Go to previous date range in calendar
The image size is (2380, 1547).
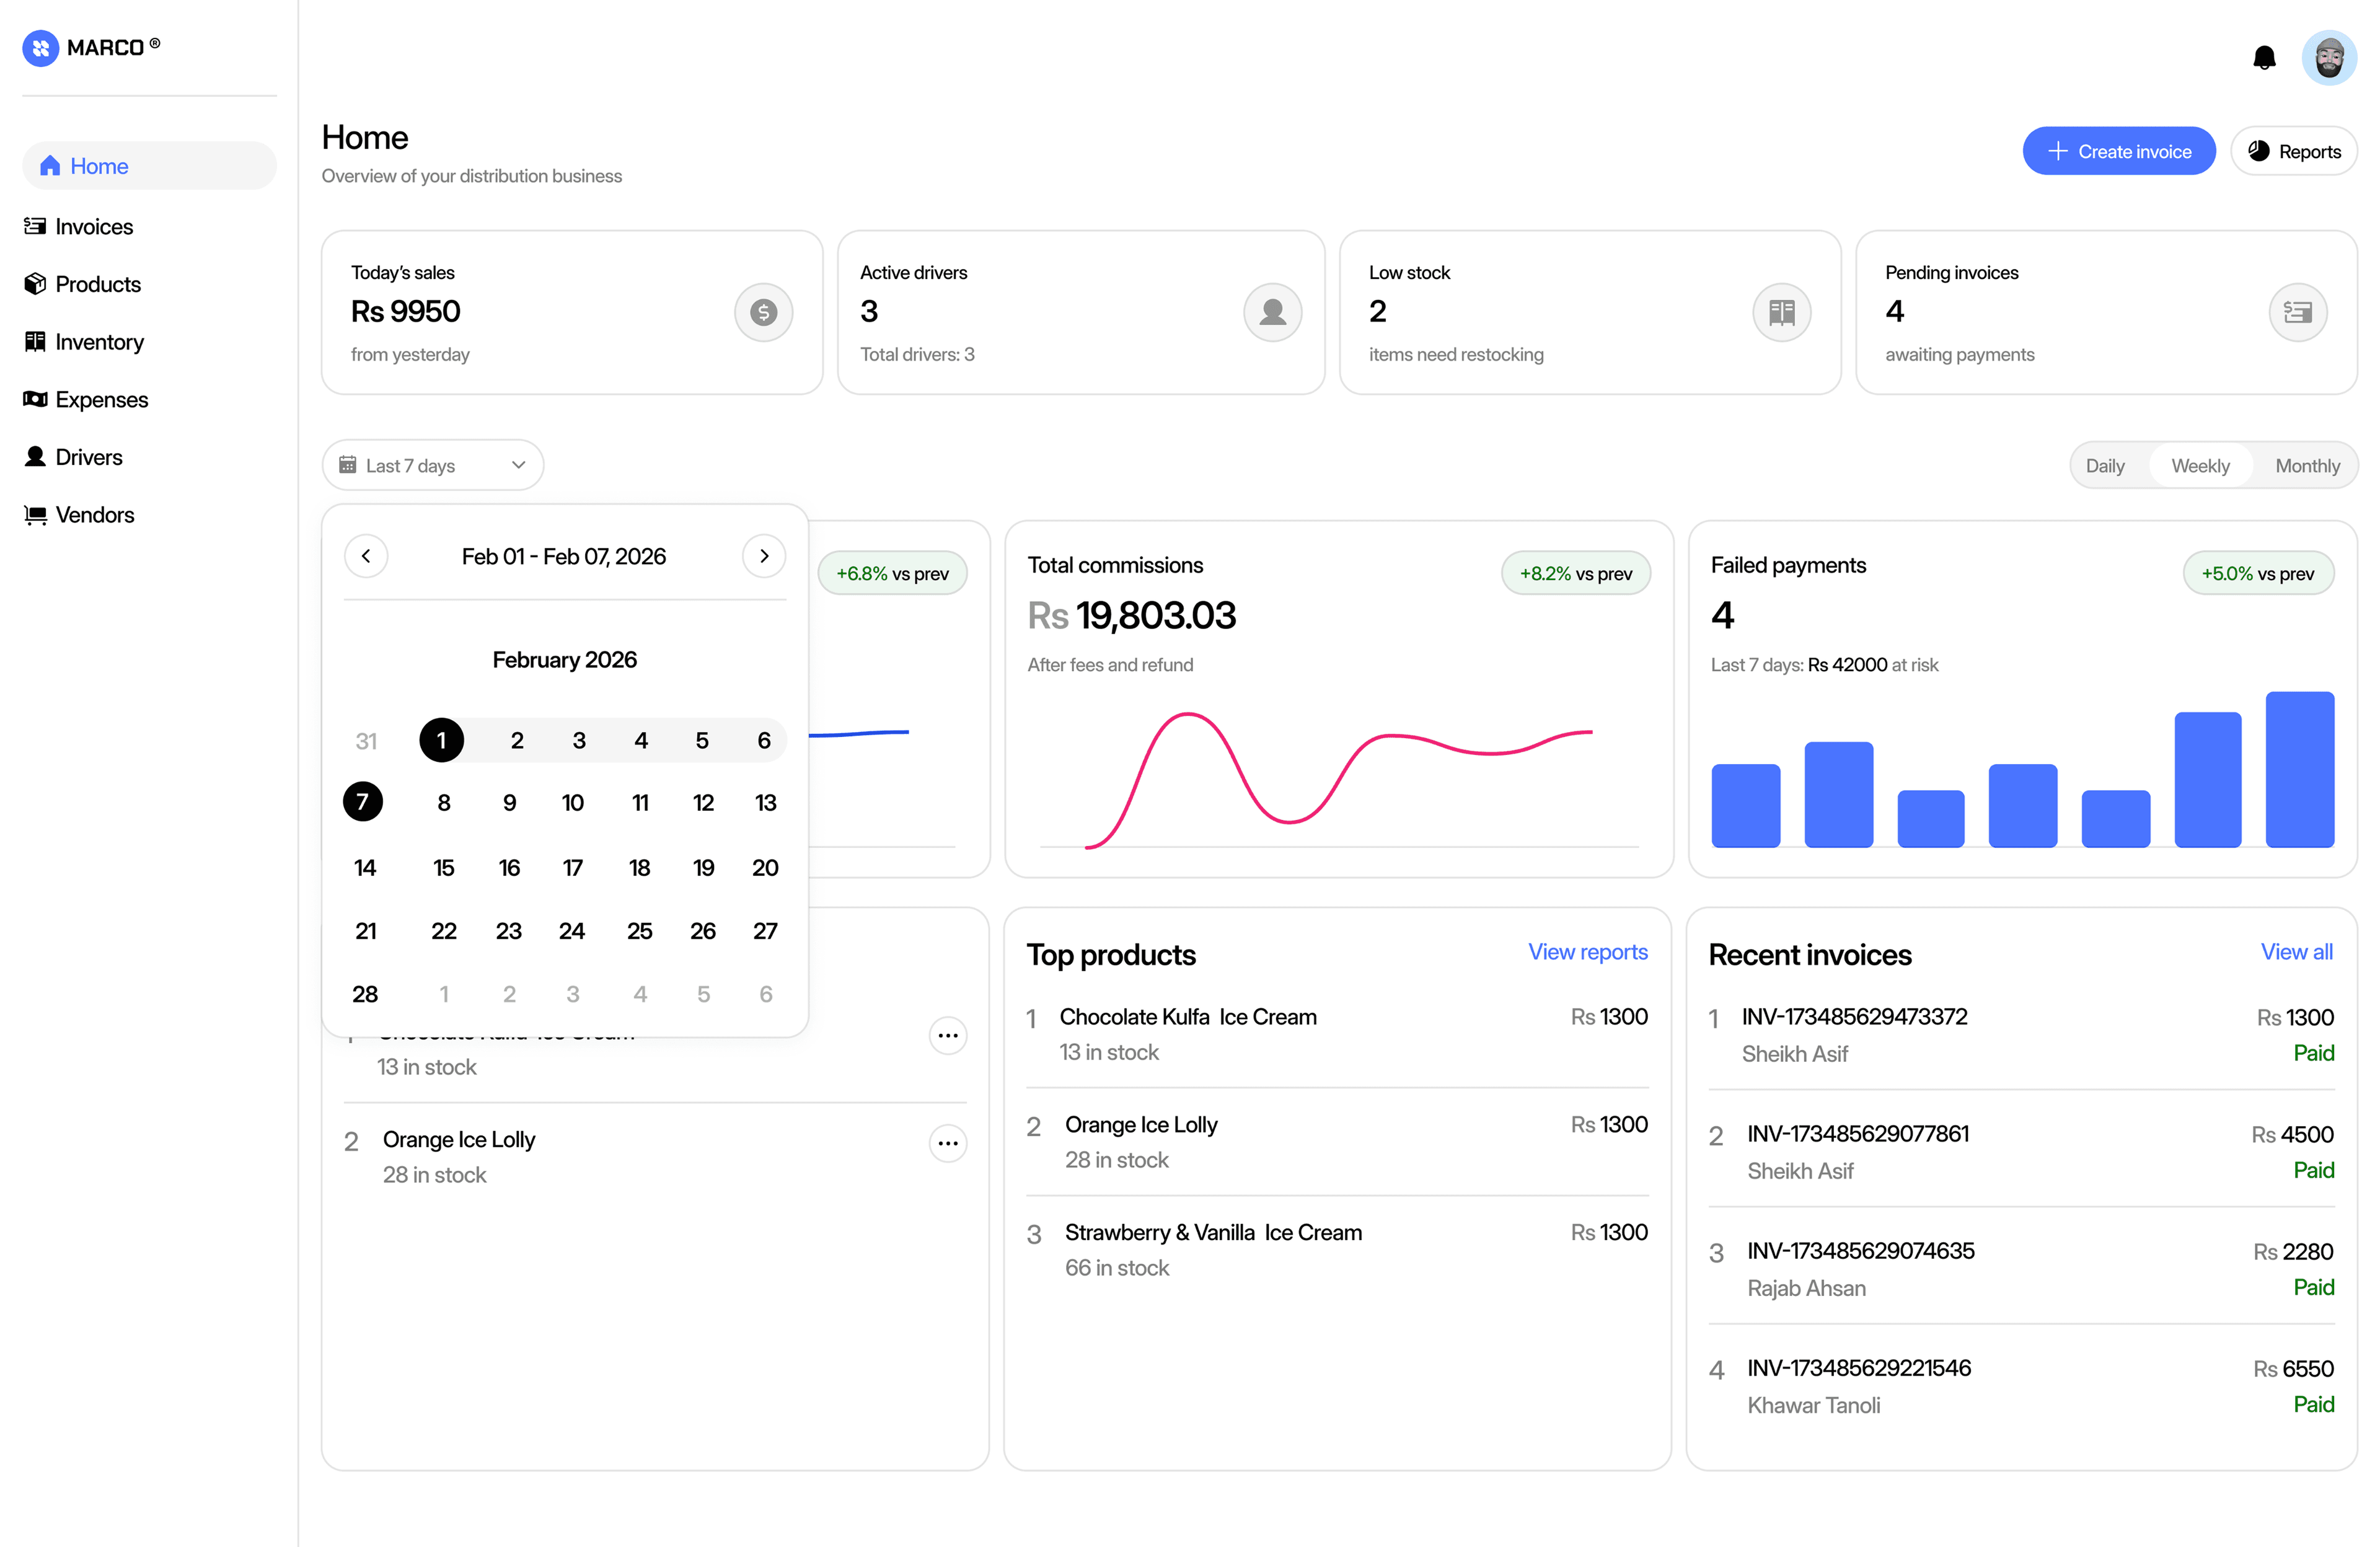(x=366, y=556)
